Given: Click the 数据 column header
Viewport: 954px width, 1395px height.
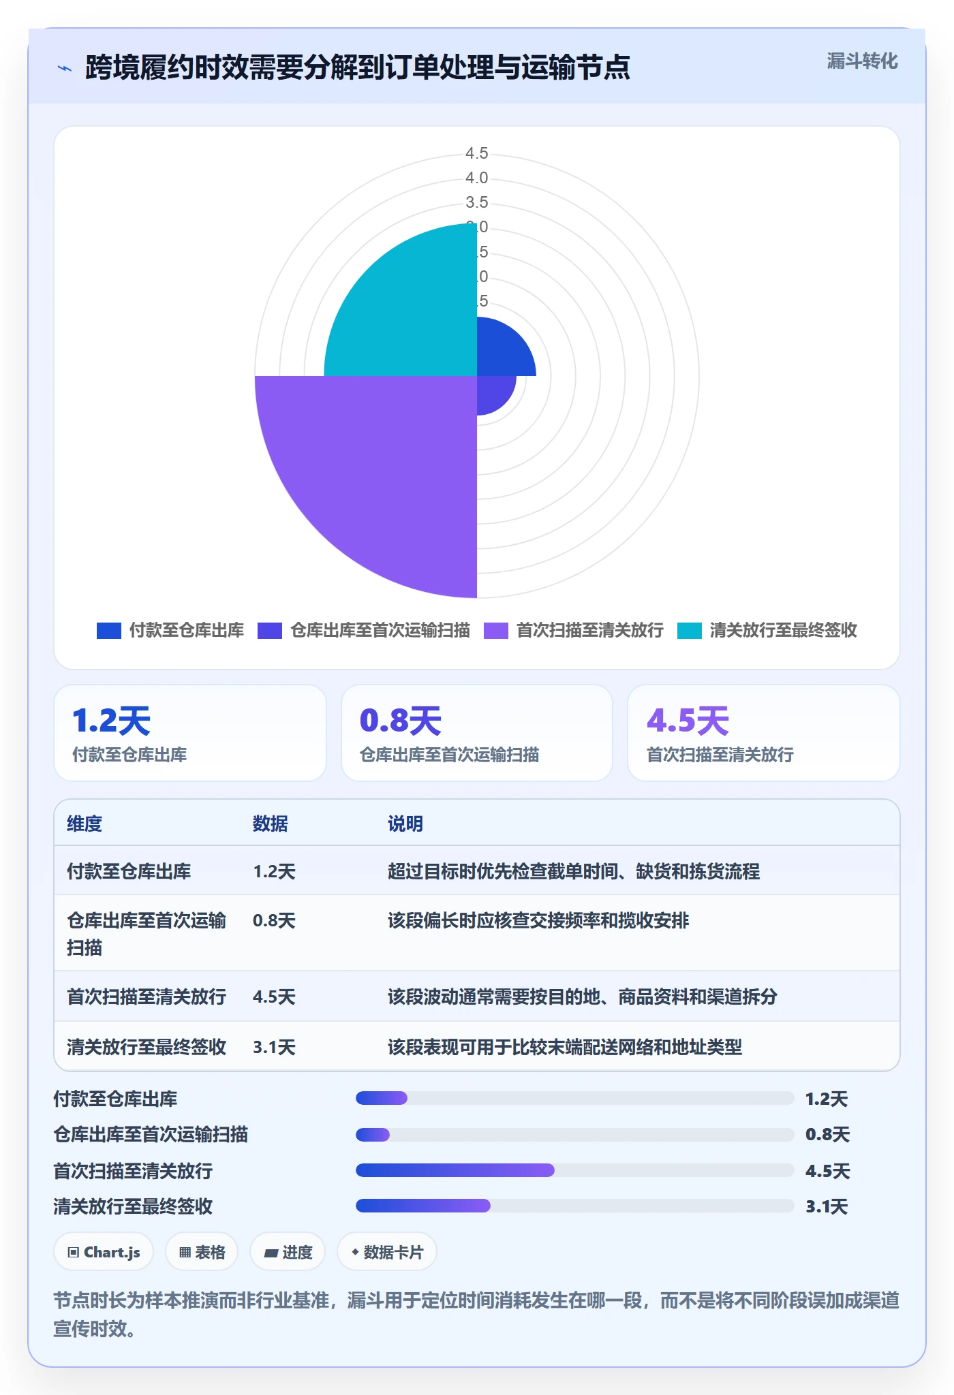Looking at the screenshot, I should (271, 824).
